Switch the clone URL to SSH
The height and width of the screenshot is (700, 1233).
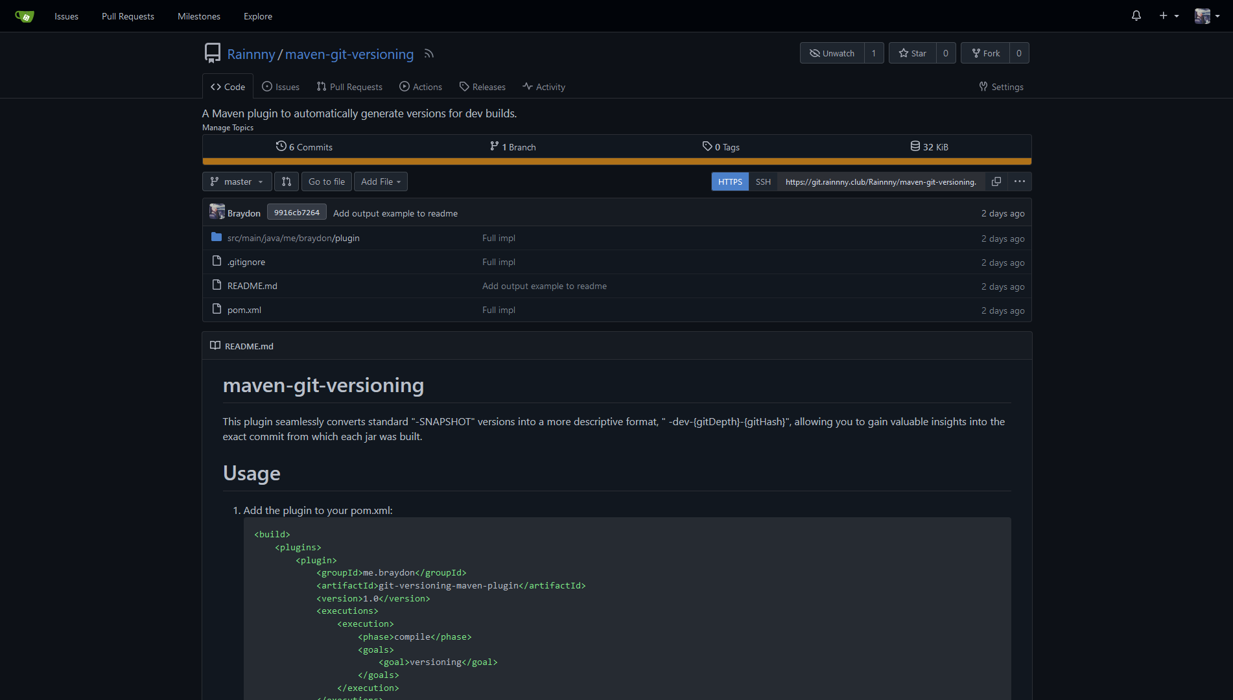pos(762,181)
